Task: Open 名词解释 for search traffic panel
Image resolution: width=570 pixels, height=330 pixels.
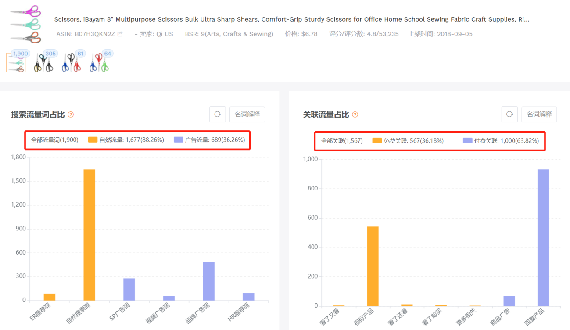Action: point(247,115)
